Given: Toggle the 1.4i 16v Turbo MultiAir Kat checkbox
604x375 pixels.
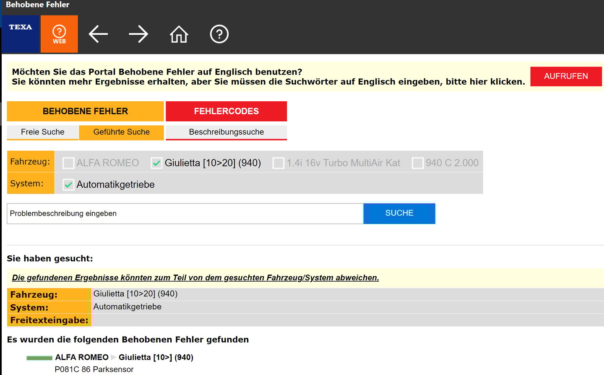Looking at the screenshot, I should (x=278, y=163).
